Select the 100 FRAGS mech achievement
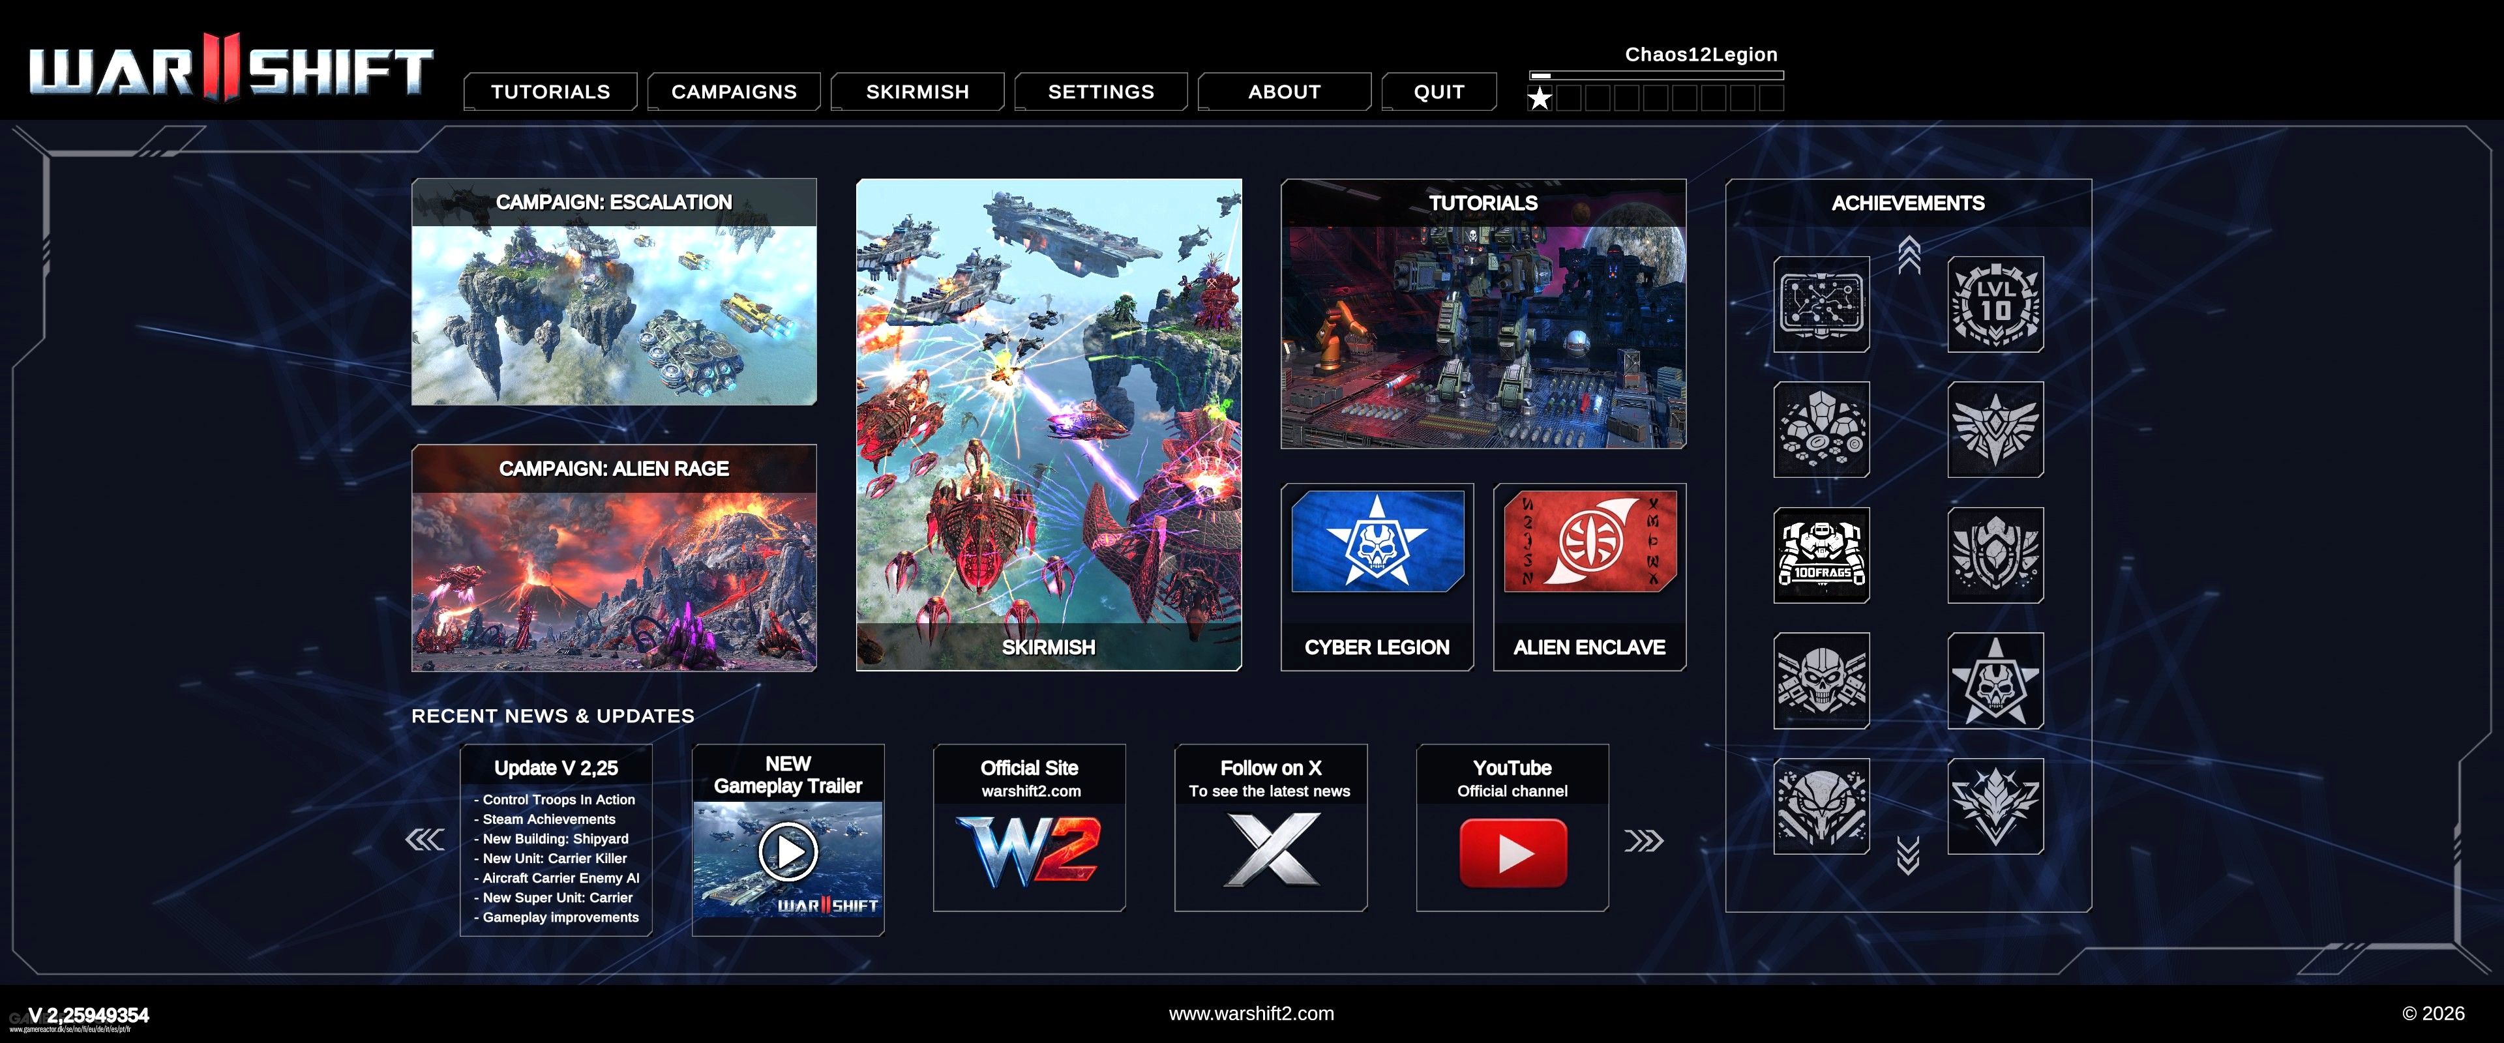Screen dimensions: 2504x1043 point(1822,555)
